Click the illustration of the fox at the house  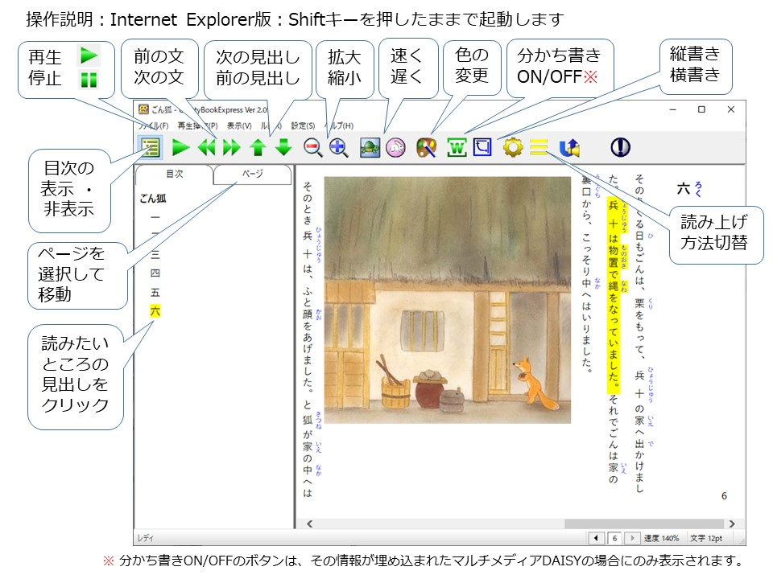pyautogui.click(x=447, y=300)
